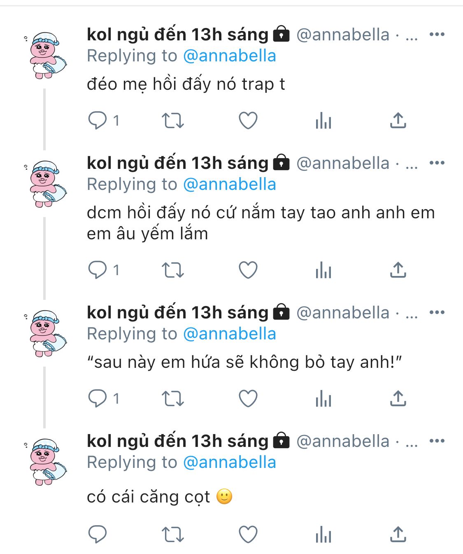This screenshot has width=463, height=554.
Task: Open the @annabella link in the last reply
Action: [229, 463]
